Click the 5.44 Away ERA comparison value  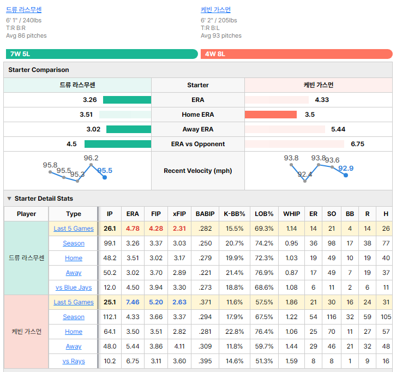pos(338,129)
